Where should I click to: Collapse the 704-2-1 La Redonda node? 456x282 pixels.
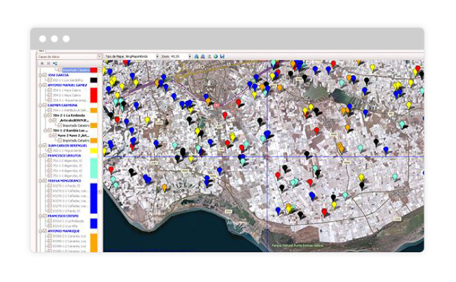pos(45,116)
